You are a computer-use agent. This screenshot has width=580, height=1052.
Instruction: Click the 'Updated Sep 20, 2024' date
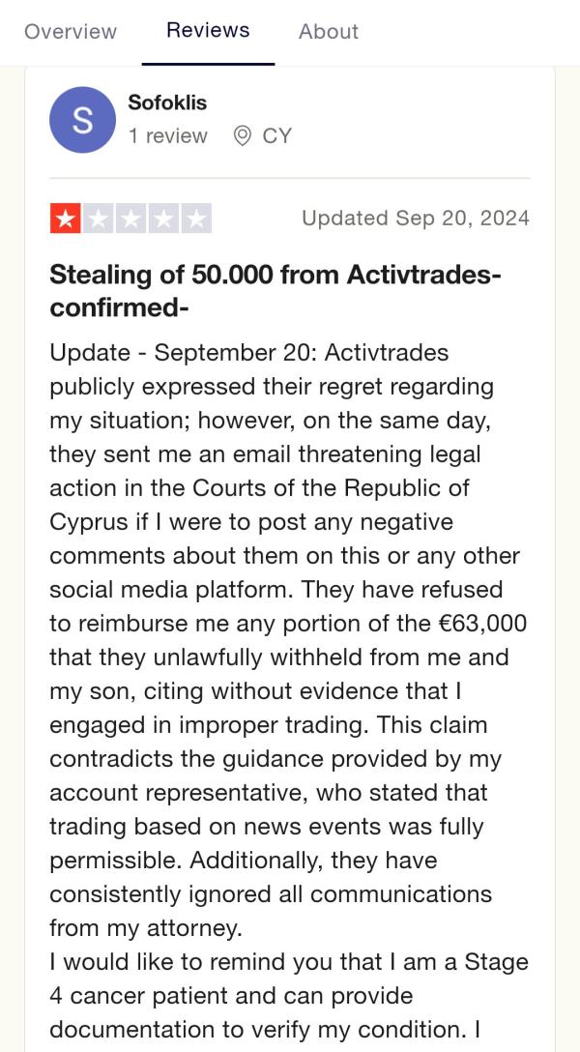(x=415, y=219)
